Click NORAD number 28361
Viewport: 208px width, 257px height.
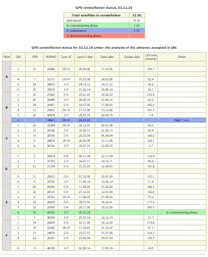click(51, 238)
